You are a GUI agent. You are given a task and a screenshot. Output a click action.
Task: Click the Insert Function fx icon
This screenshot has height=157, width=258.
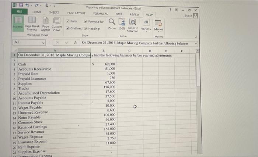75,43
